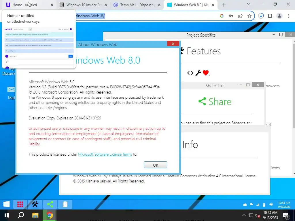Minimize the Project Specifics window
Viewport: 295px width, 221px height.
click(274, 35)
